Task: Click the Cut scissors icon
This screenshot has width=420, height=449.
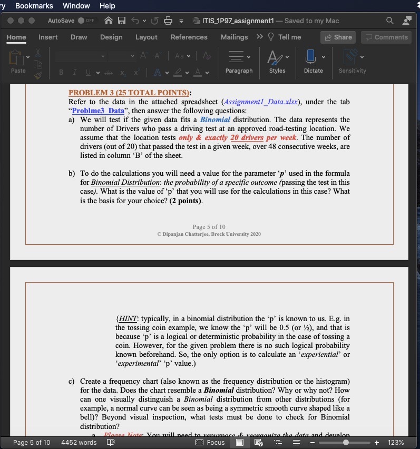Action: [x=38, y=53]
